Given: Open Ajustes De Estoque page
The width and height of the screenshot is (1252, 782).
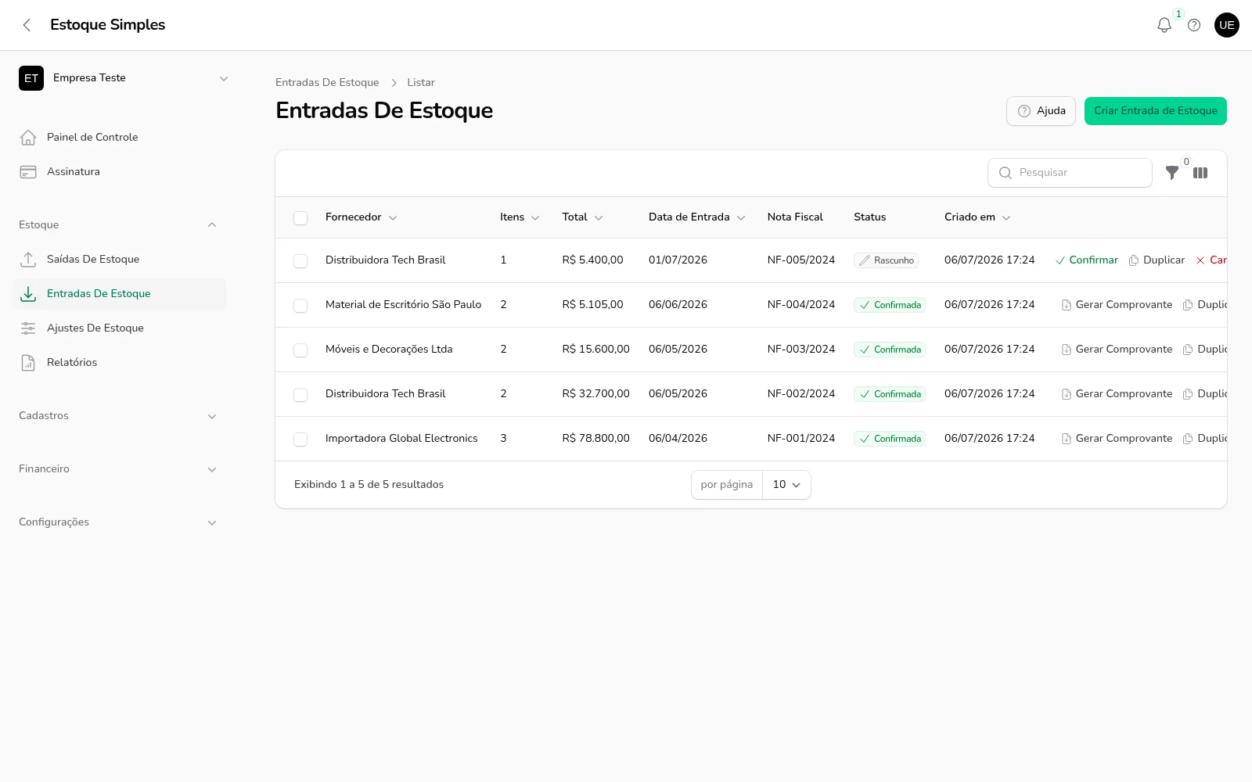Looking at the screenshot, I should click(x=120, y=328).
